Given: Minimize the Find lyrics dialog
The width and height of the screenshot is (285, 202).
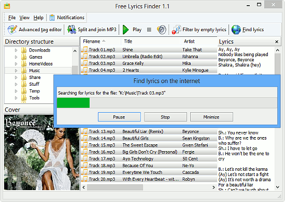Looking at the screenshot, I should click(x=211, y=117).
